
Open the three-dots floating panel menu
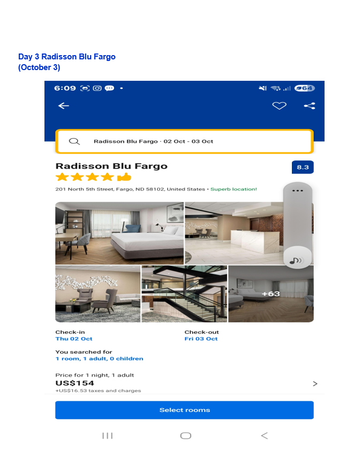pos(298,190)
